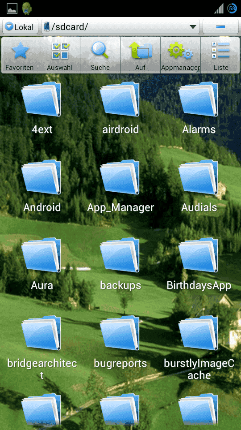The height and width of the screenshot is (430, 241).
Task: Open the Lokal location dropdown
Action: [20, 26]
